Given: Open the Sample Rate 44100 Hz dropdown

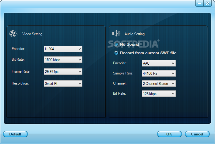Looking at the screenshot, I should (159, 73).
